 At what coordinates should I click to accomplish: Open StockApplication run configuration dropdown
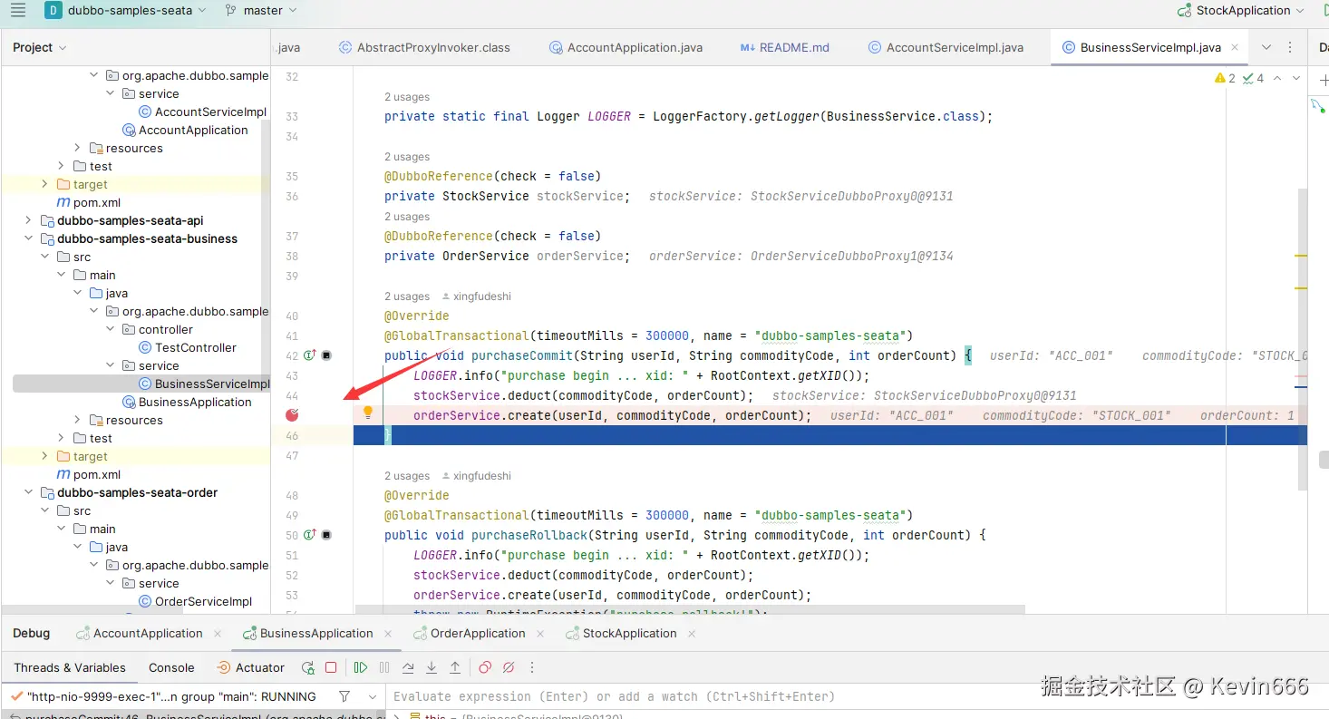pyautogui.click(x=1241, y=11)
